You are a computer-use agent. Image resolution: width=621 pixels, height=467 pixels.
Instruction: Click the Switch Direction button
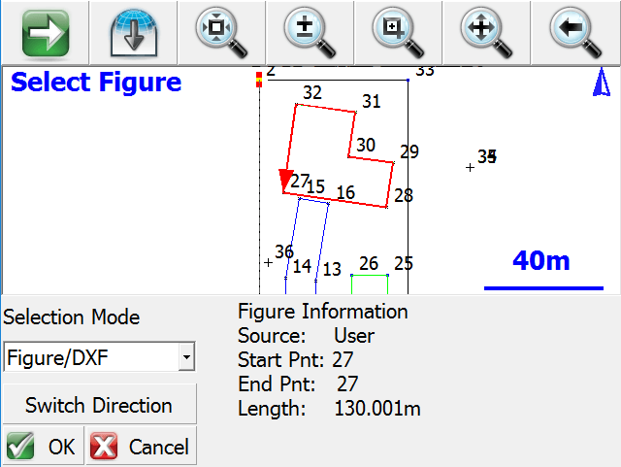99,405
